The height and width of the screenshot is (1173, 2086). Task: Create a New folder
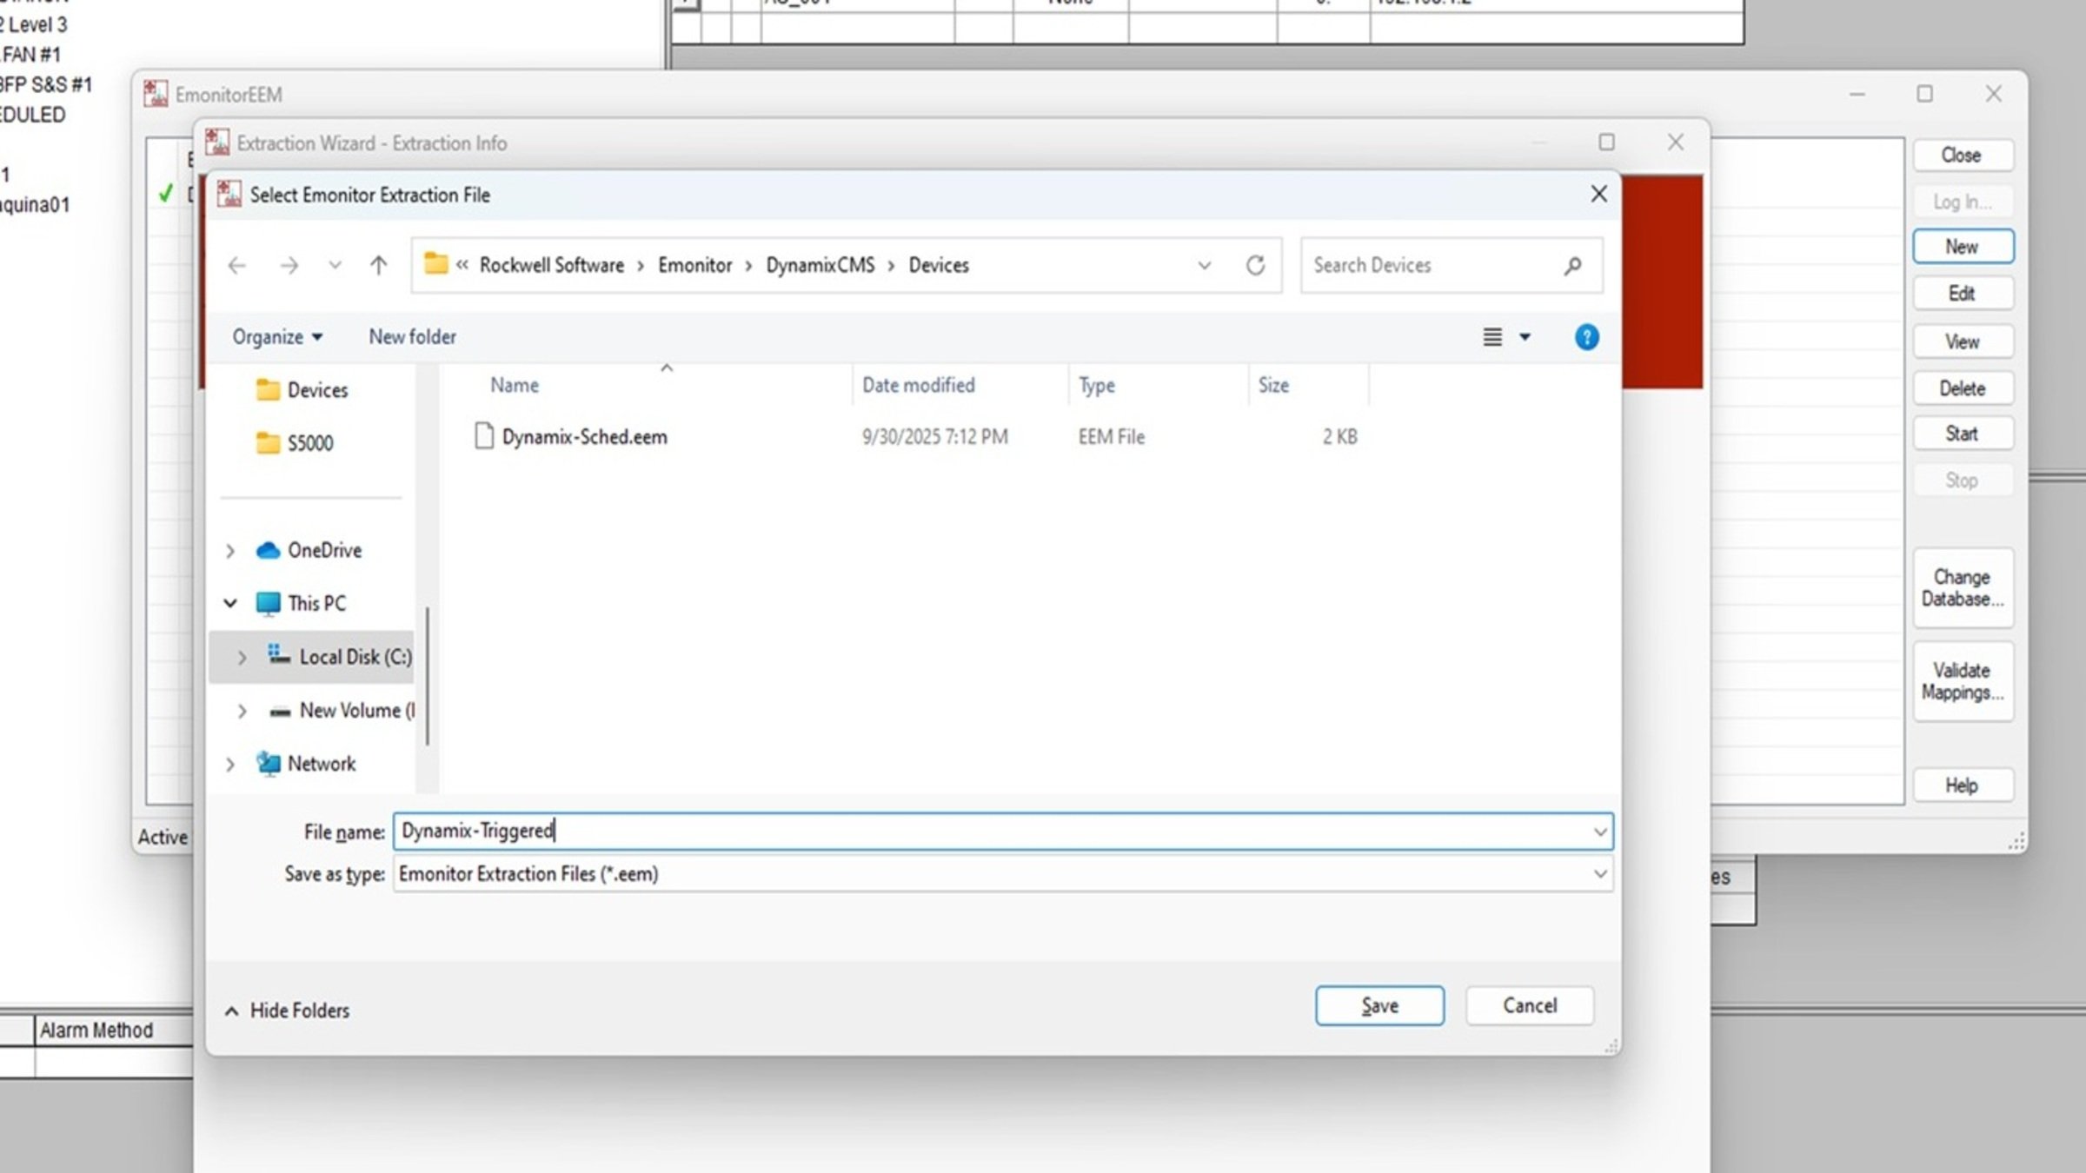pyautogui.click(x=412, y=336)
